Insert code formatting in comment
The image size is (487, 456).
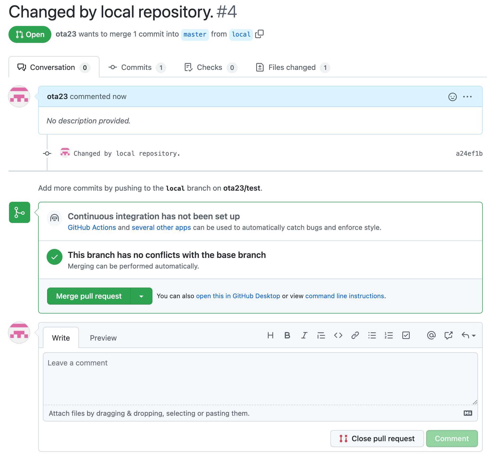[x=338, y=336]
